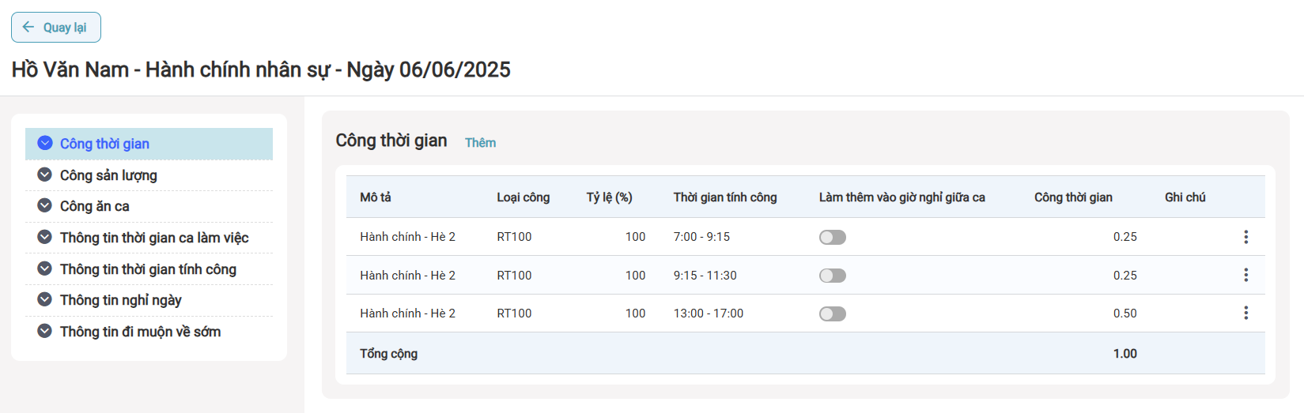Screen dimensions: 1304x413
Task: Open the three-dot menu for the 13:00 - 17:00 row
Action: (x=1245, y=314)
